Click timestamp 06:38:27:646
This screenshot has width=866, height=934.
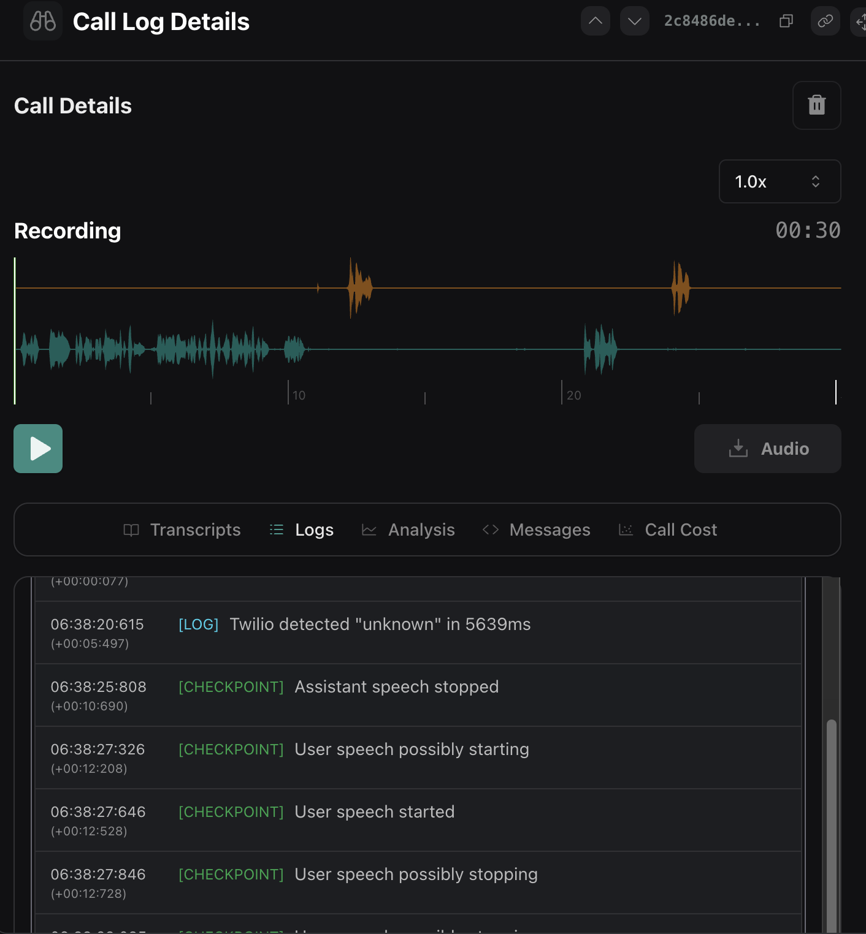[x=98, y=812]
